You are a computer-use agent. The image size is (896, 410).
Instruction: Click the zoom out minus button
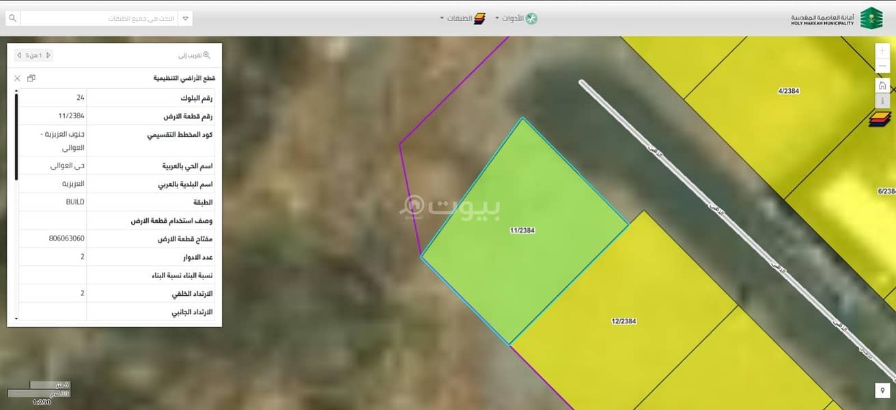click(882, 66)
